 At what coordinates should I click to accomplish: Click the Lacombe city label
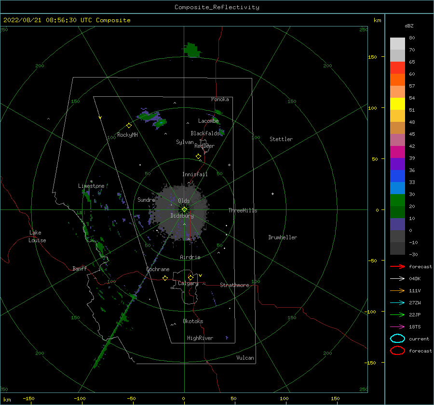pos(208,121)
